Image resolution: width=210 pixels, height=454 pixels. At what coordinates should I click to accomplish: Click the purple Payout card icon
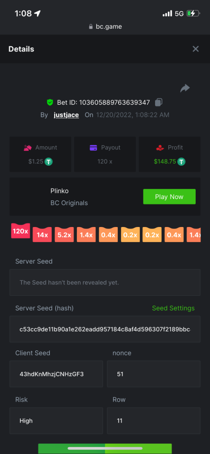[93, 148]
